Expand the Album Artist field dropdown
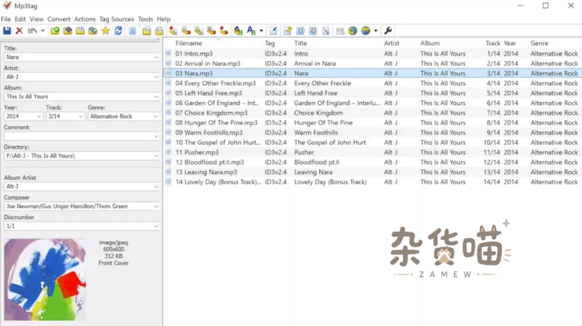The image size is (582, 326). [156, 187]
